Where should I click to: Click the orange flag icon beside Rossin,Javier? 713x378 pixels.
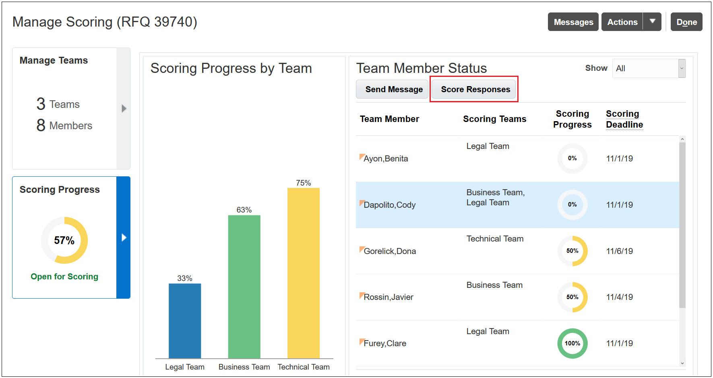(362, 295)
